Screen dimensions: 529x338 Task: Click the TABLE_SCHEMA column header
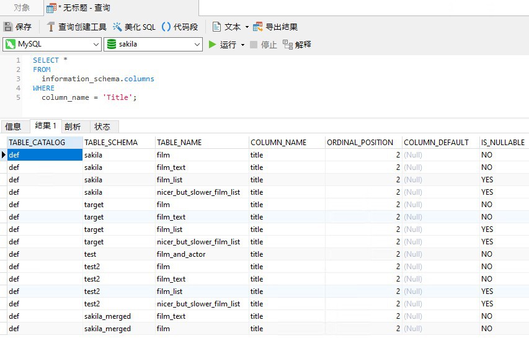click(x=118, y=143)
